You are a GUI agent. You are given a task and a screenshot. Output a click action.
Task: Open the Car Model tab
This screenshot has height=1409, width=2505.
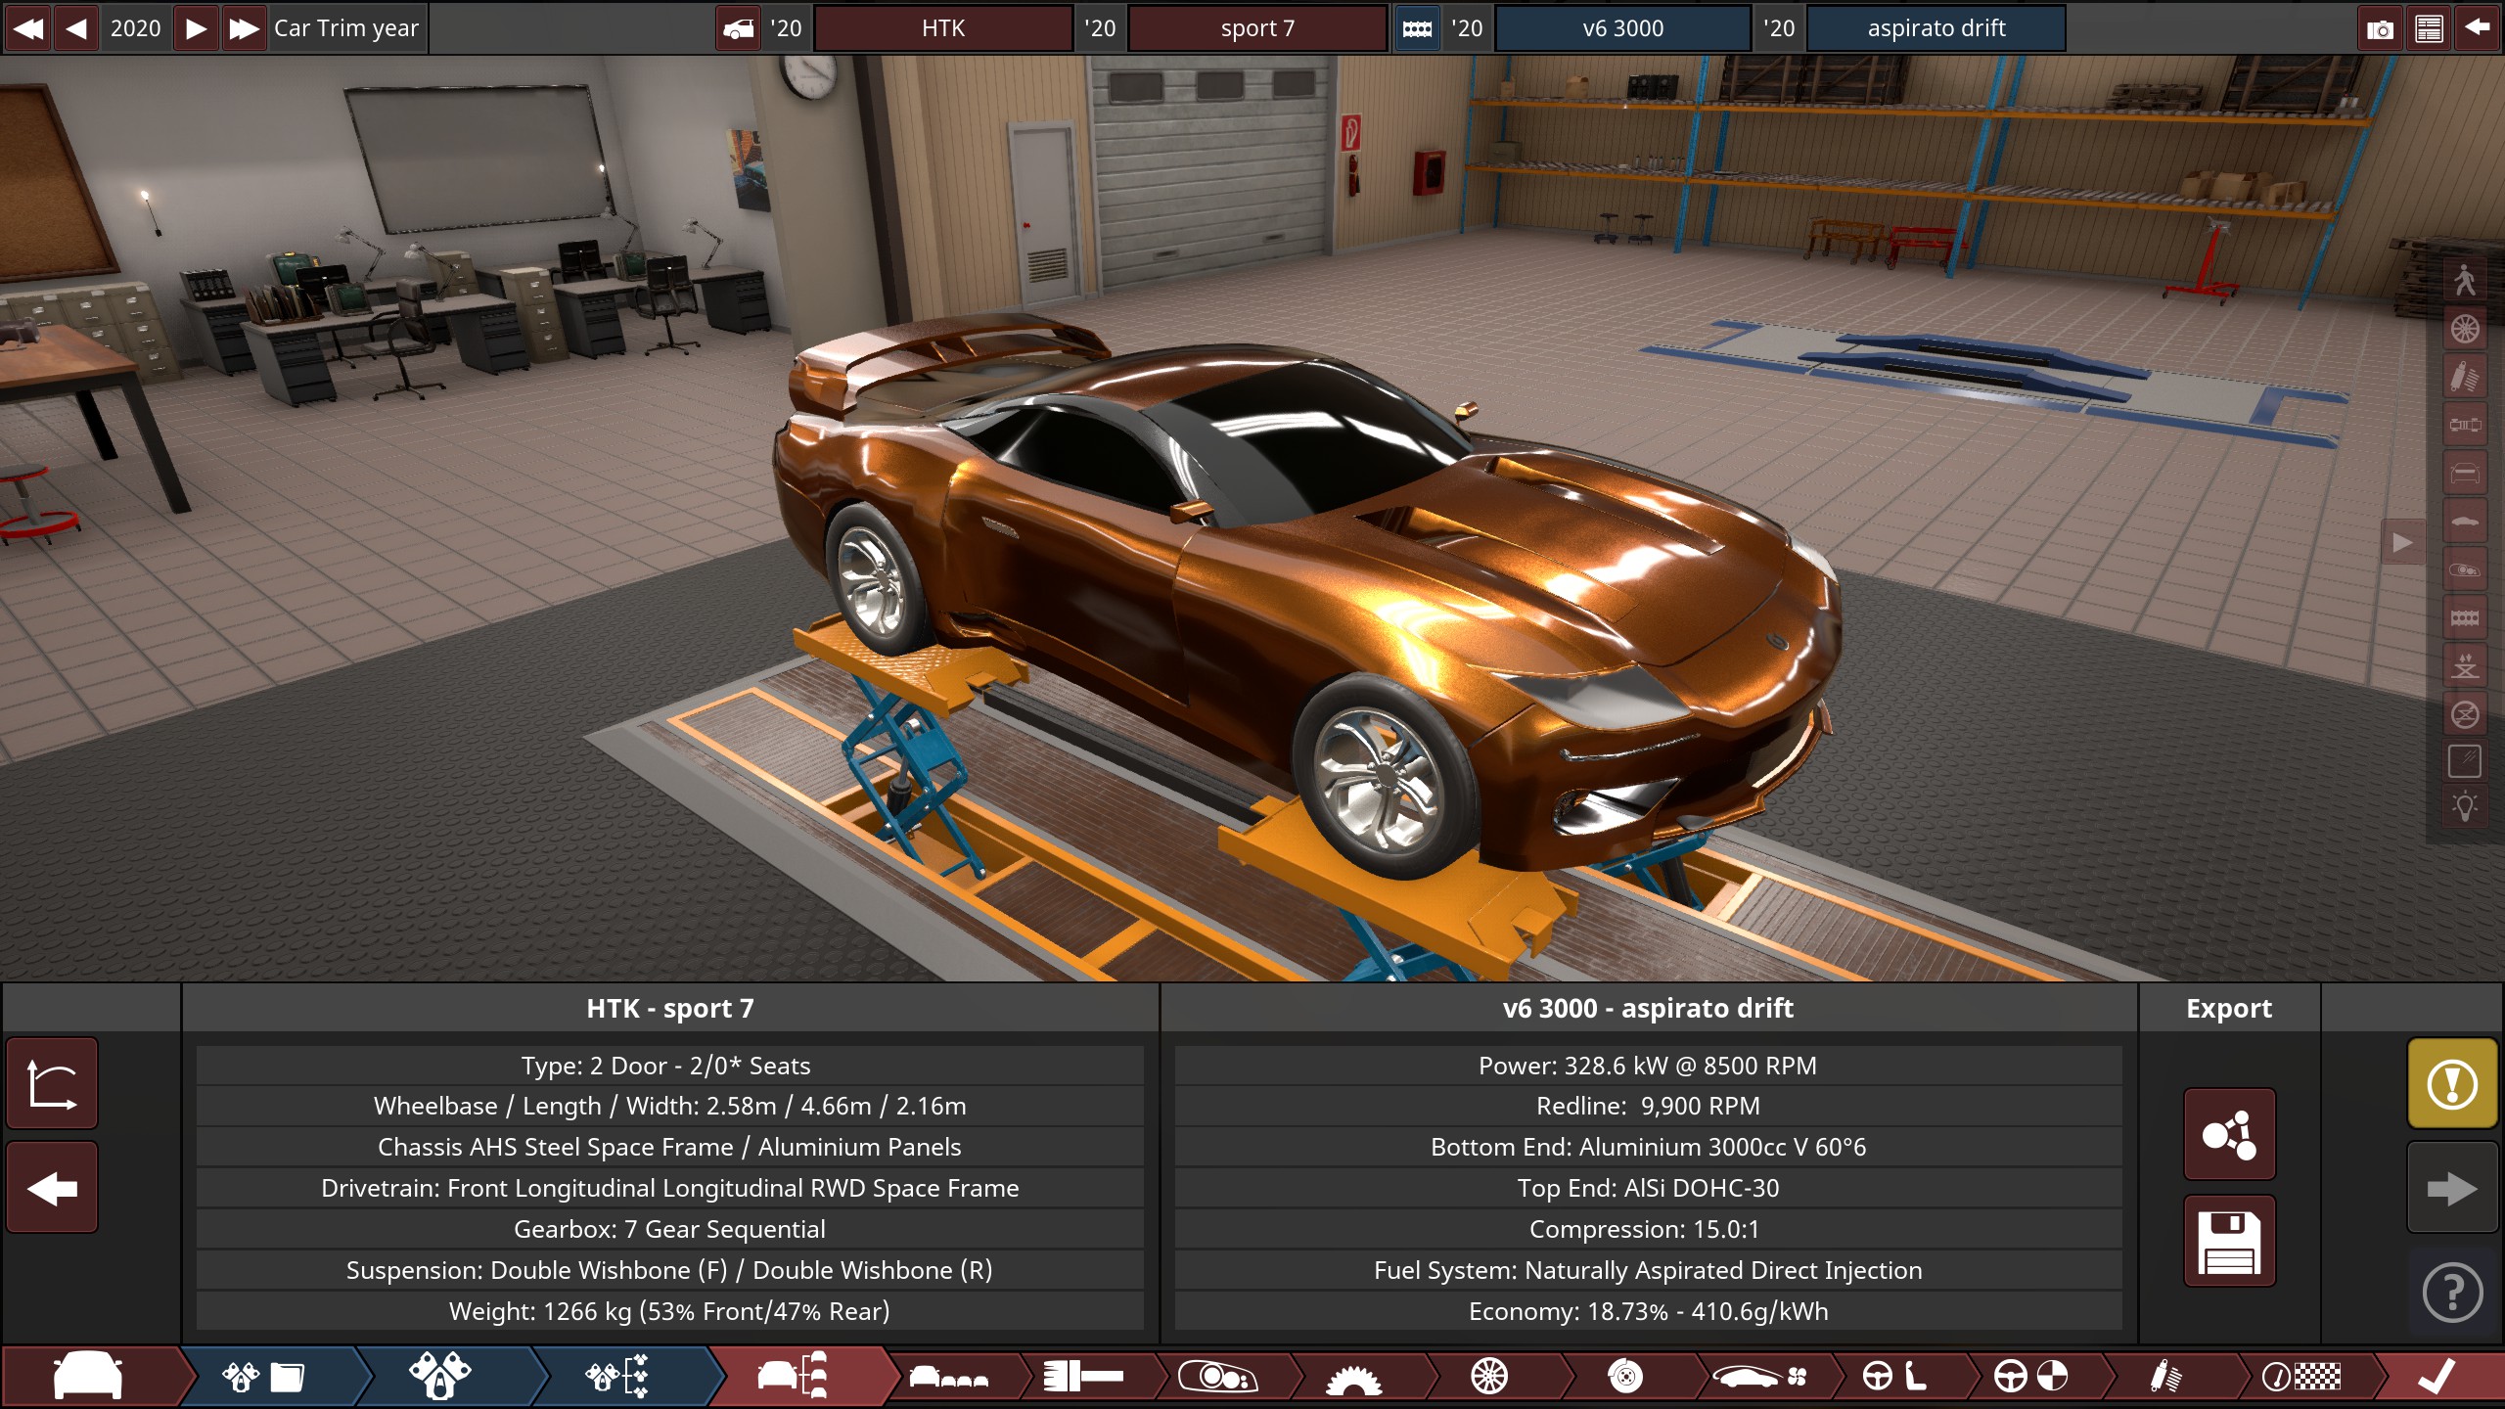pos(88,1377)
